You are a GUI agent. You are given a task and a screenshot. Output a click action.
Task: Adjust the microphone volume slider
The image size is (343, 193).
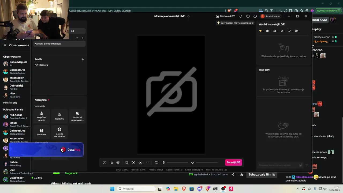point(207,162)
